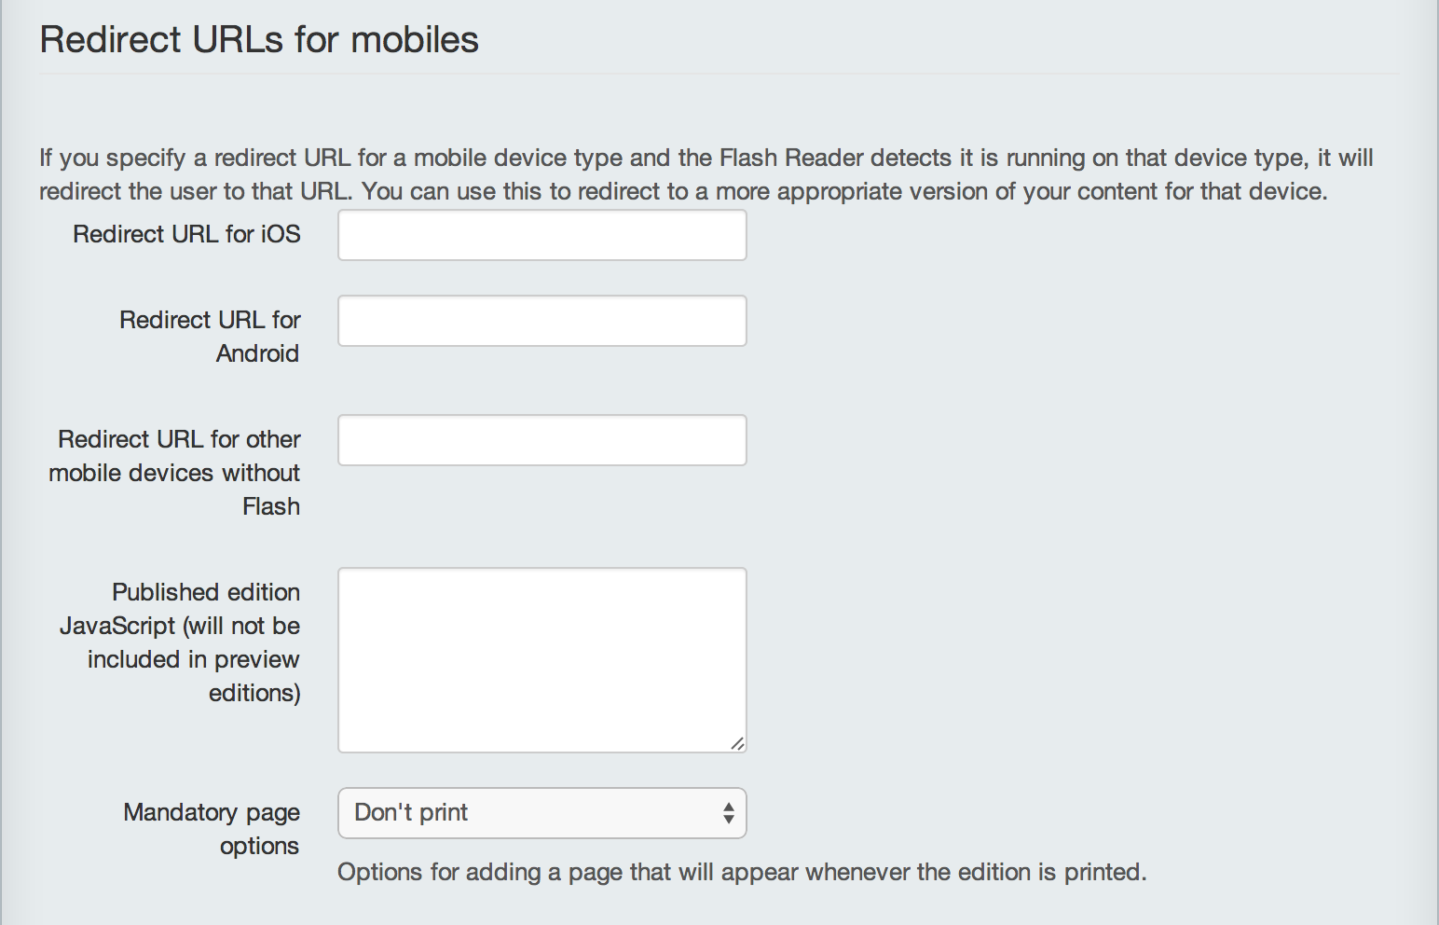The image size is (1439, 925).
Task: Click the up-down arrows on Don't print select
Action: coord(729,813)
